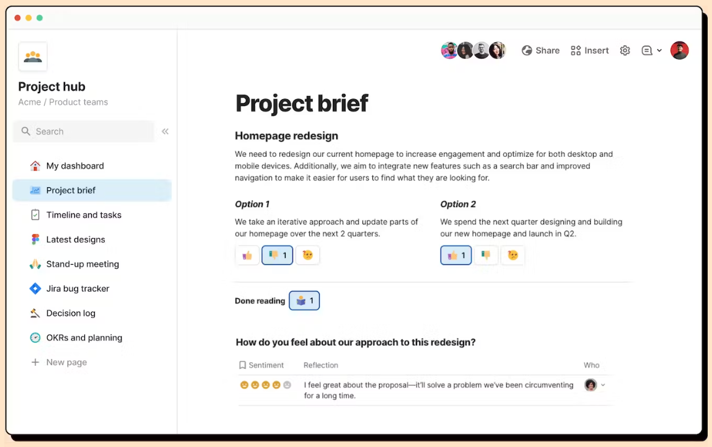
Task: Mark yourself done reading the brief
Action: click(304, 301)
